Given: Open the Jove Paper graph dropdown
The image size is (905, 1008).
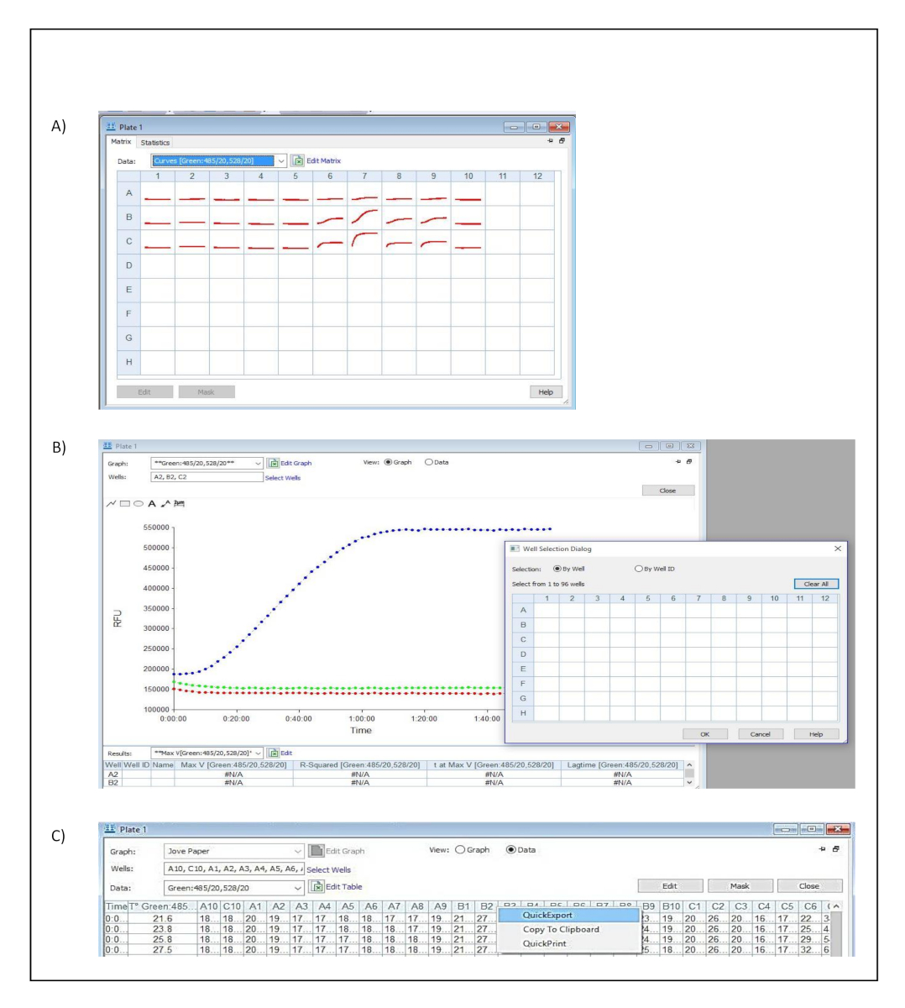Looking at the screenshot, I should (x=298, y=851).
